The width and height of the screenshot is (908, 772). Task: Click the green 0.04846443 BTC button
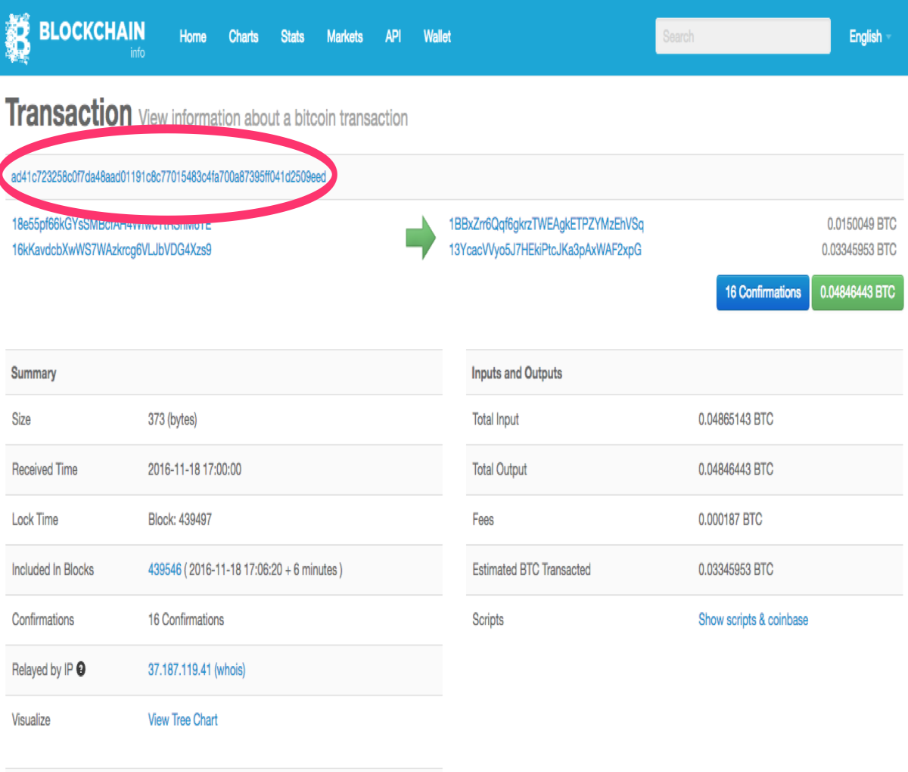pyautogui.click(x=857, y=292)
